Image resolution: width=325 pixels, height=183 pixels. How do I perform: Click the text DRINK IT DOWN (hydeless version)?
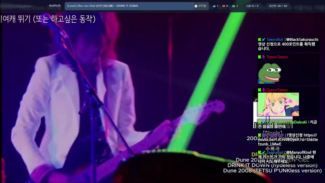coord(272,165)
